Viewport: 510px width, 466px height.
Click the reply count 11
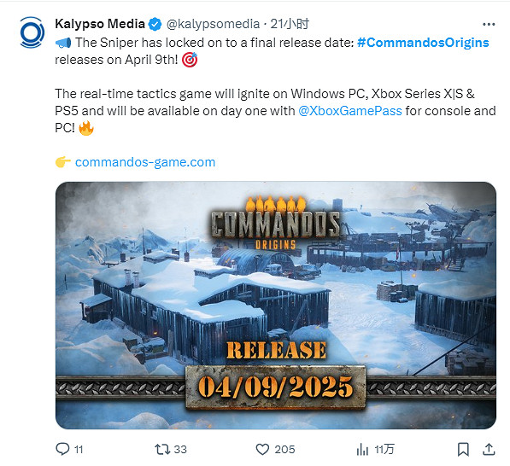[x=79, y=450]
